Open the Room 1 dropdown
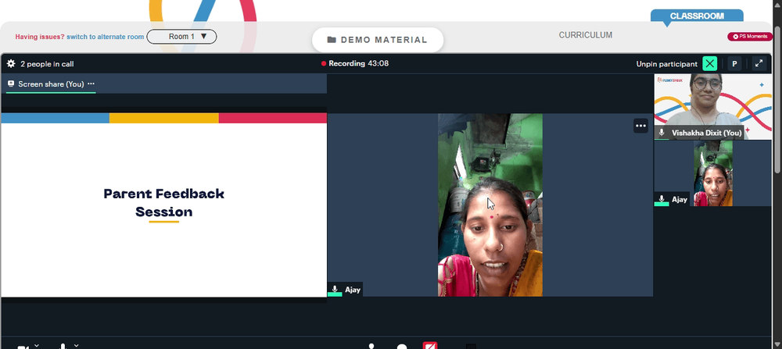 pyautogui.click(x=181, y=37)
